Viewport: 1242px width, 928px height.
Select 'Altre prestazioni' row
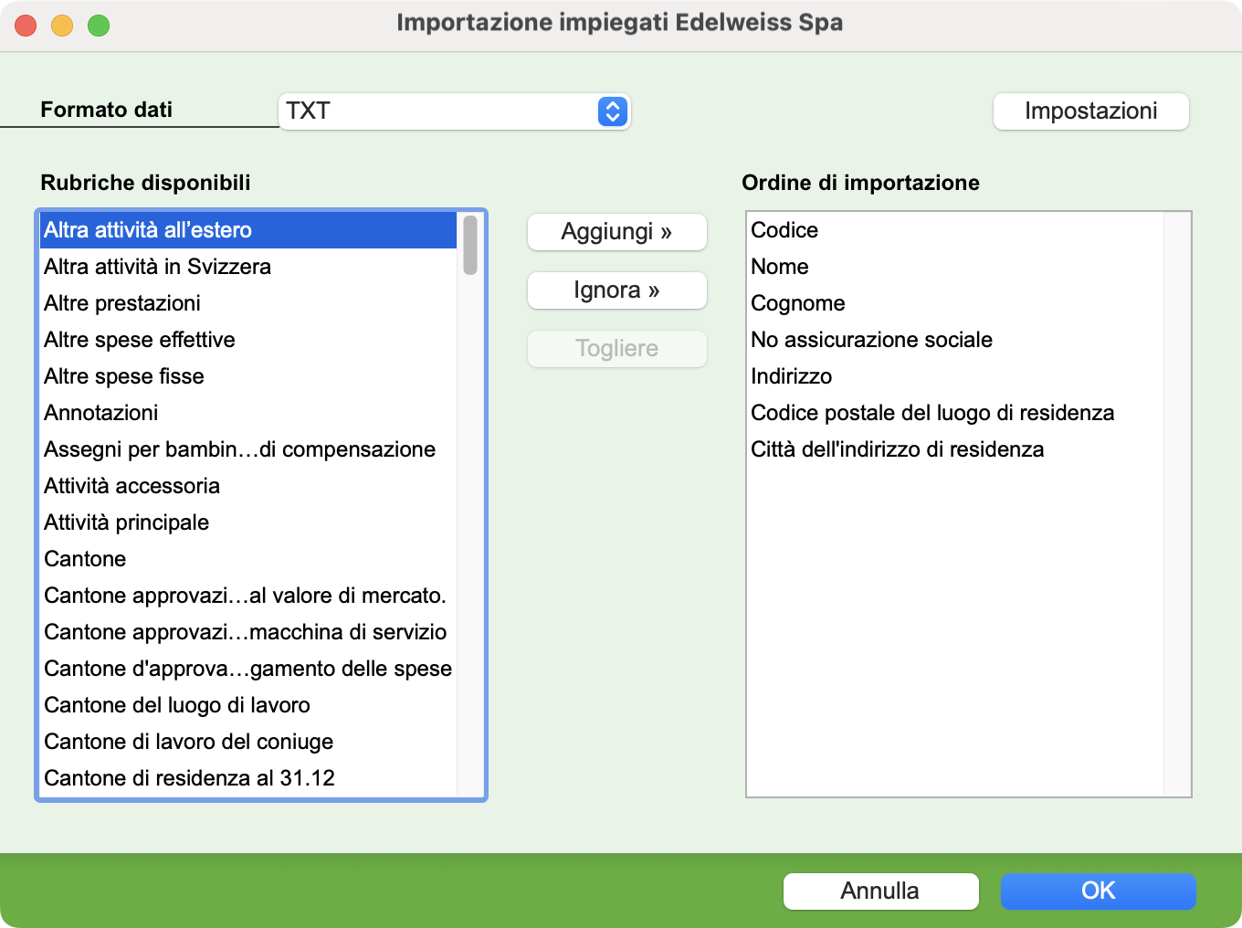[x=248, y=303]
